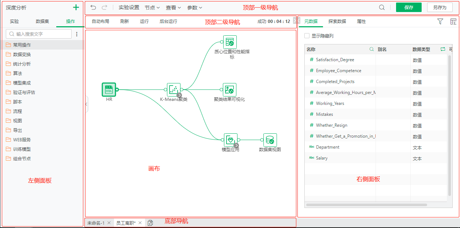Click 刷新 in secondary navigation
The width and height of the screenshot is (460, 228).
(125, 21)
